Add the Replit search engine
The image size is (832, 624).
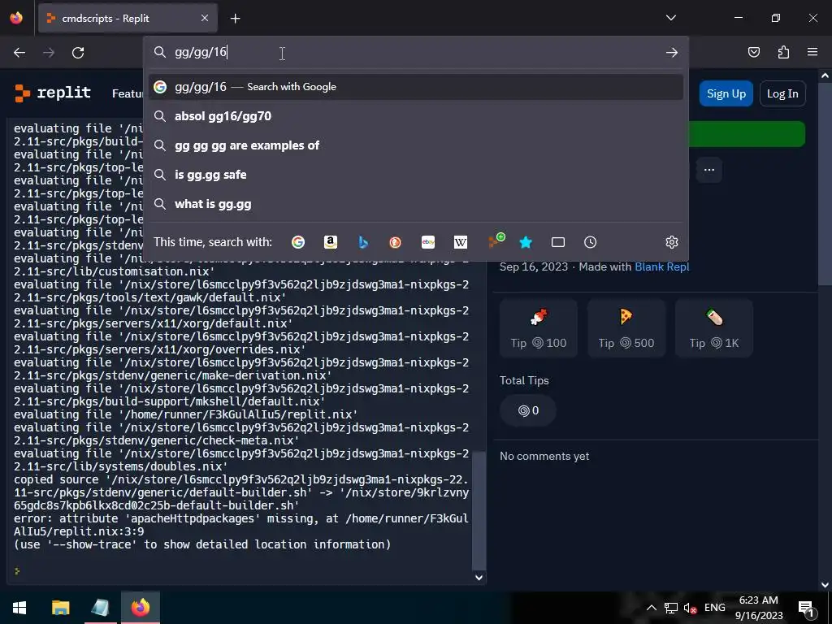[x=496, y=240]
